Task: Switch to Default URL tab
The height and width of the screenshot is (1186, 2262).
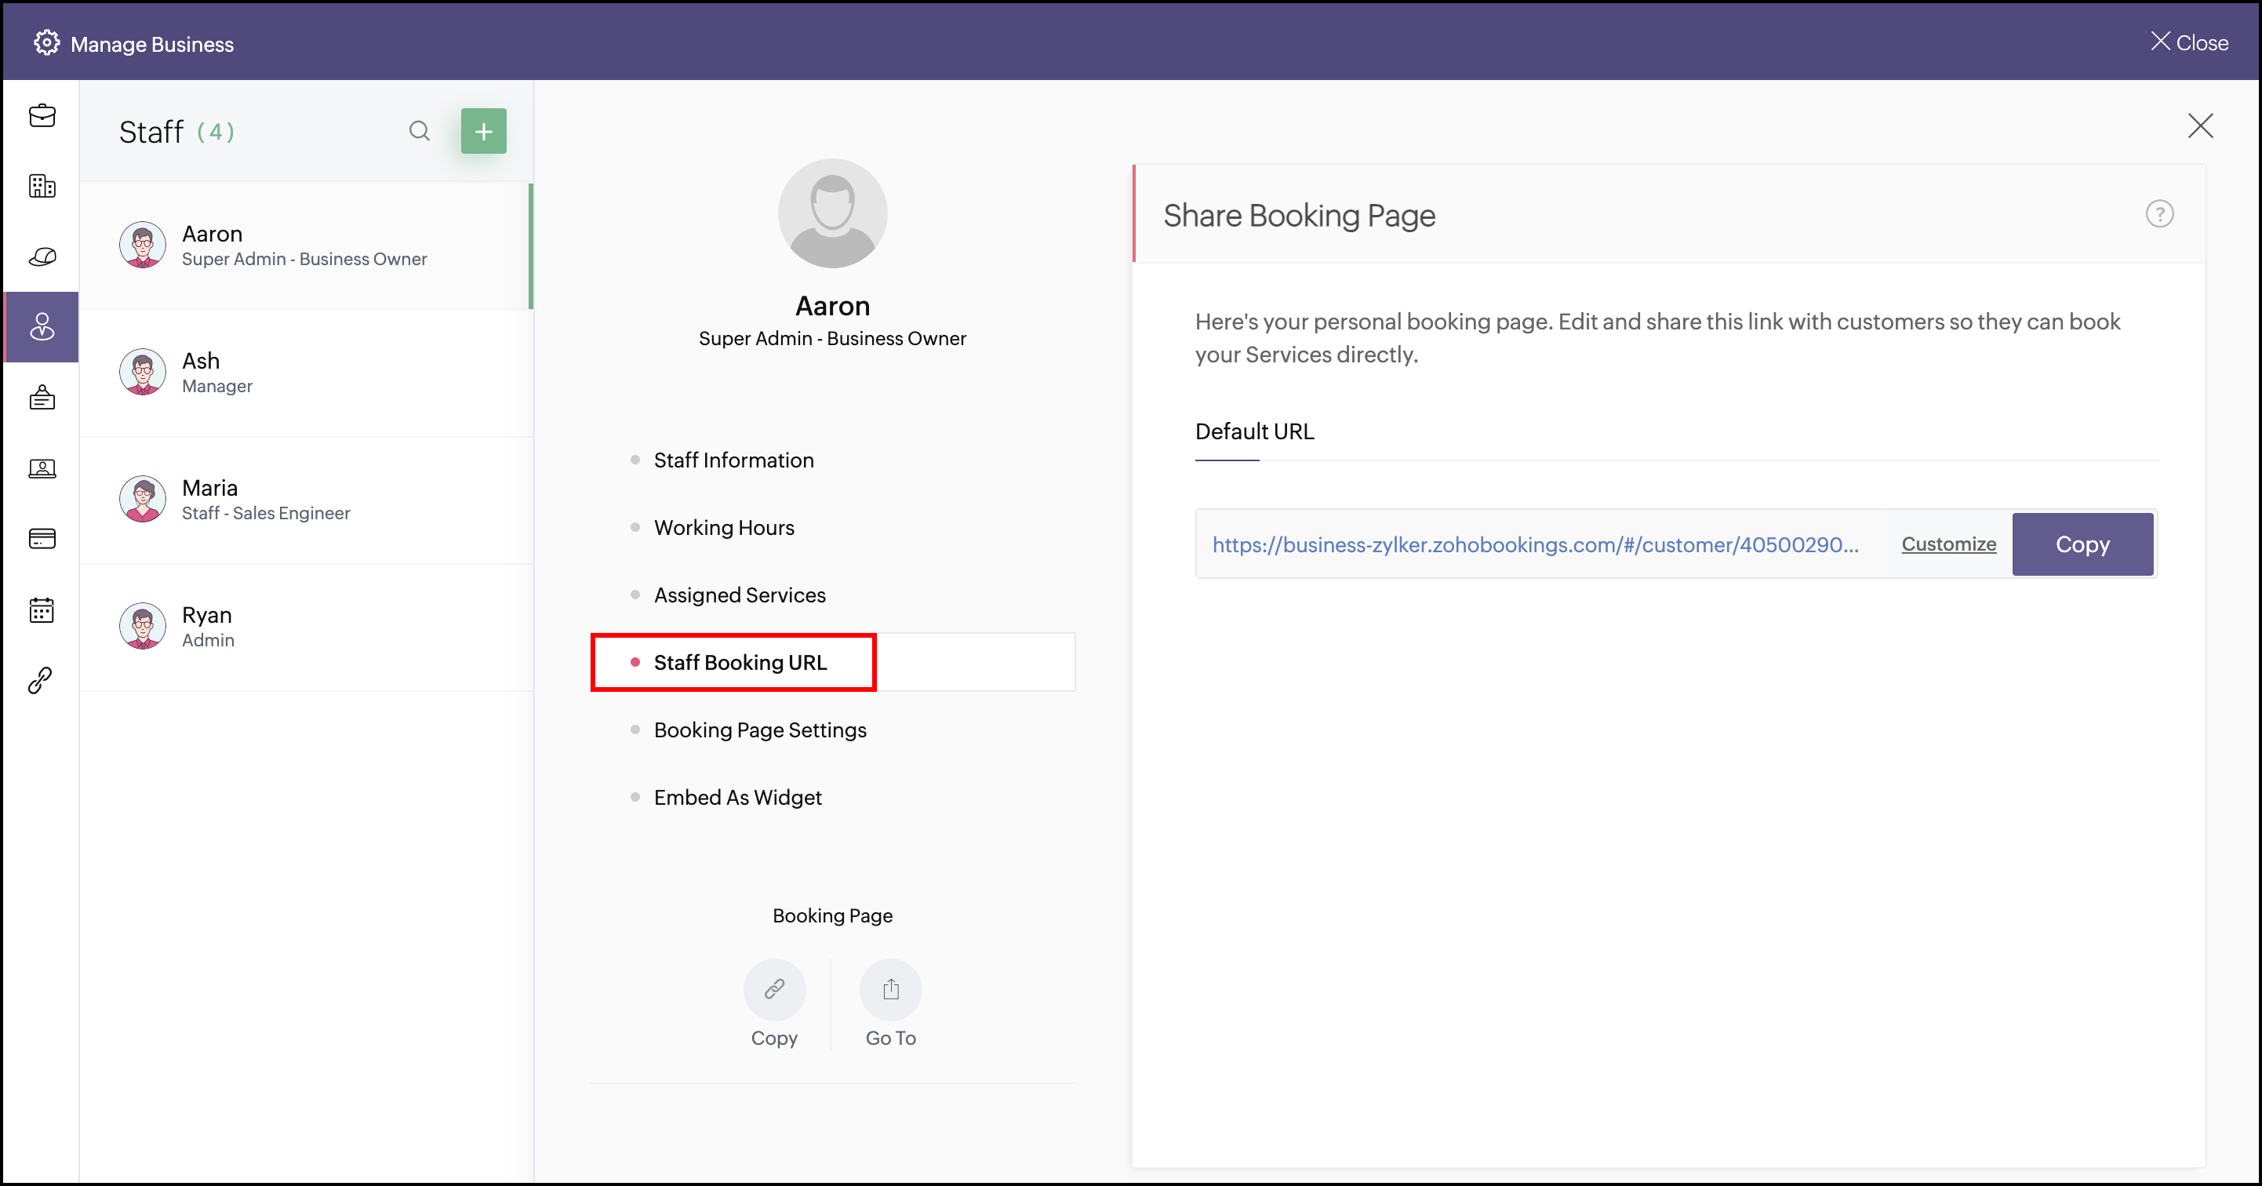Action: tap(1254, 432)
